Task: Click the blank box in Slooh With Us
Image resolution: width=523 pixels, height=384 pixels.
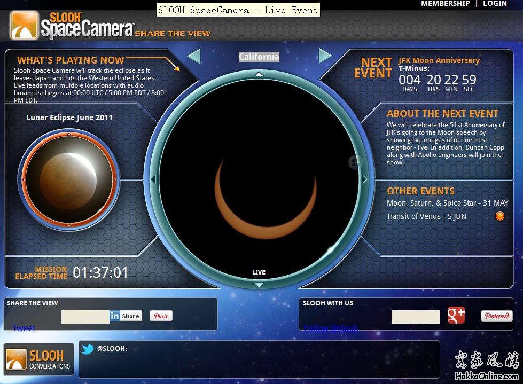Action: click(415, 317)
